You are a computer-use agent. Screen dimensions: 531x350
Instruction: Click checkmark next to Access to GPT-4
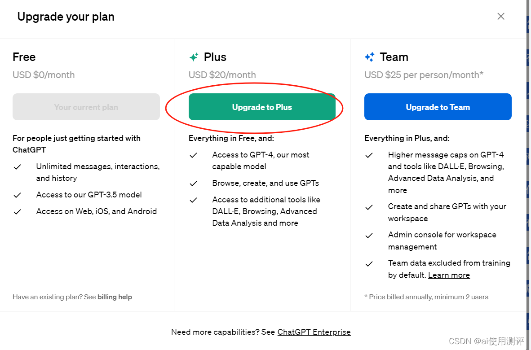coord(194,155)
